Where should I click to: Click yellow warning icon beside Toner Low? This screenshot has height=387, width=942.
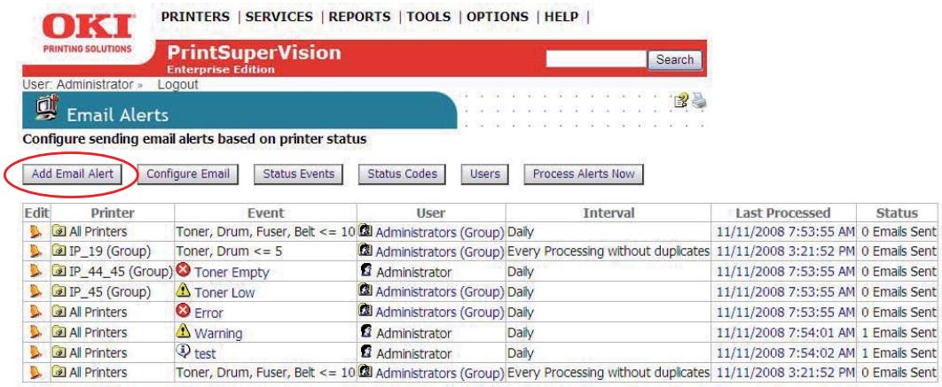point(184,290)
